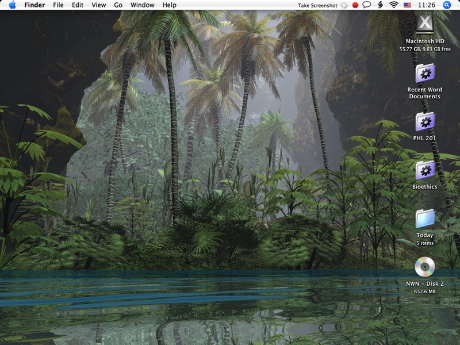This screenshot has width=460, height=345.
Task: Select the NWN - Disk 2 disc
Action: pyautogui.click(x=425, y=267)
